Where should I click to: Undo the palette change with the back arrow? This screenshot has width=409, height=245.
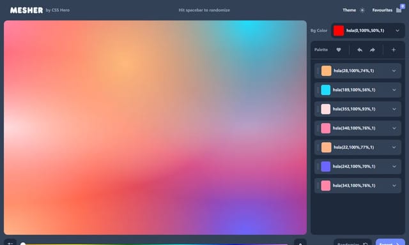click(360, 50)
